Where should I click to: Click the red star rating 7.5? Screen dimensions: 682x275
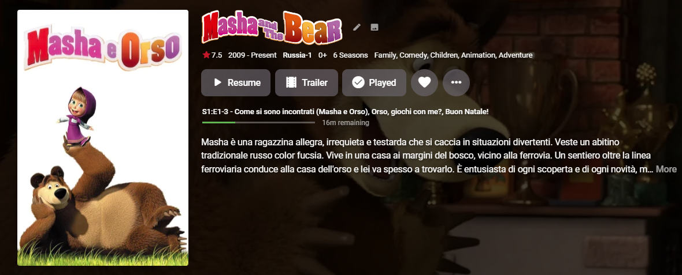pyautogui.click(x=212, y=55)
